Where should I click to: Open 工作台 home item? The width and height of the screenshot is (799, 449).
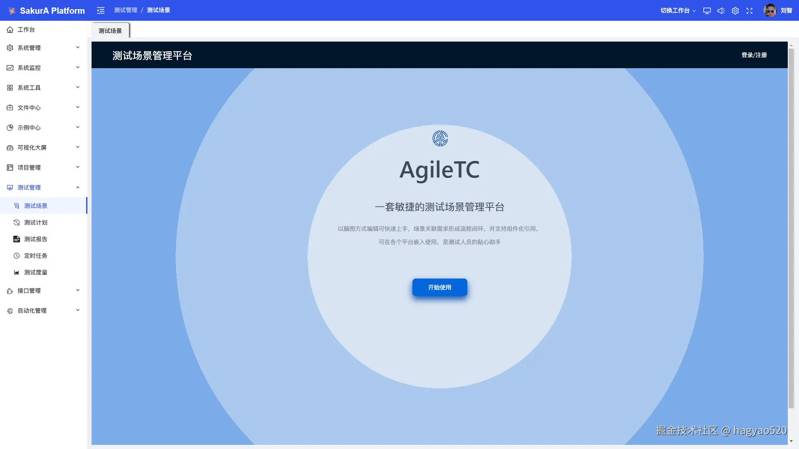point(26,30)
